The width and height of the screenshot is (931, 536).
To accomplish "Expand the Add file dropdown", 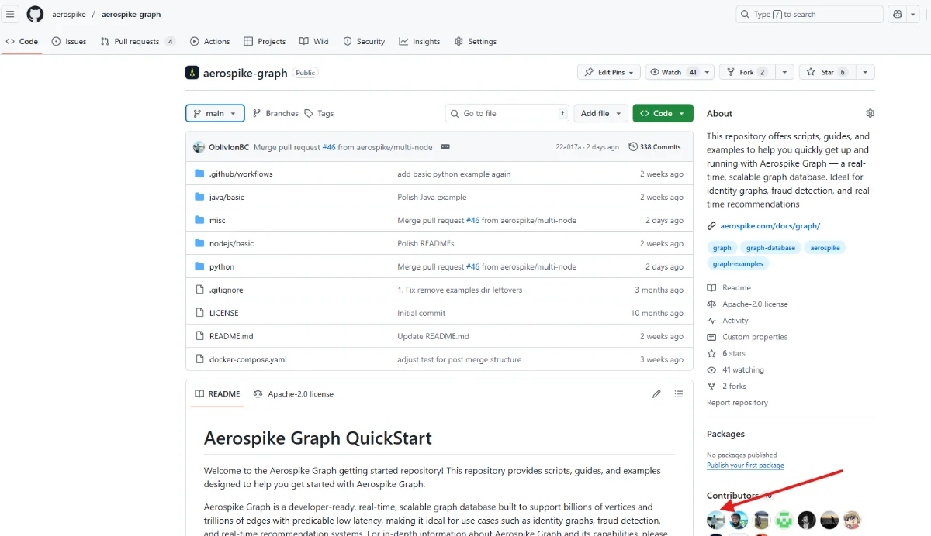I will point(600,113).
